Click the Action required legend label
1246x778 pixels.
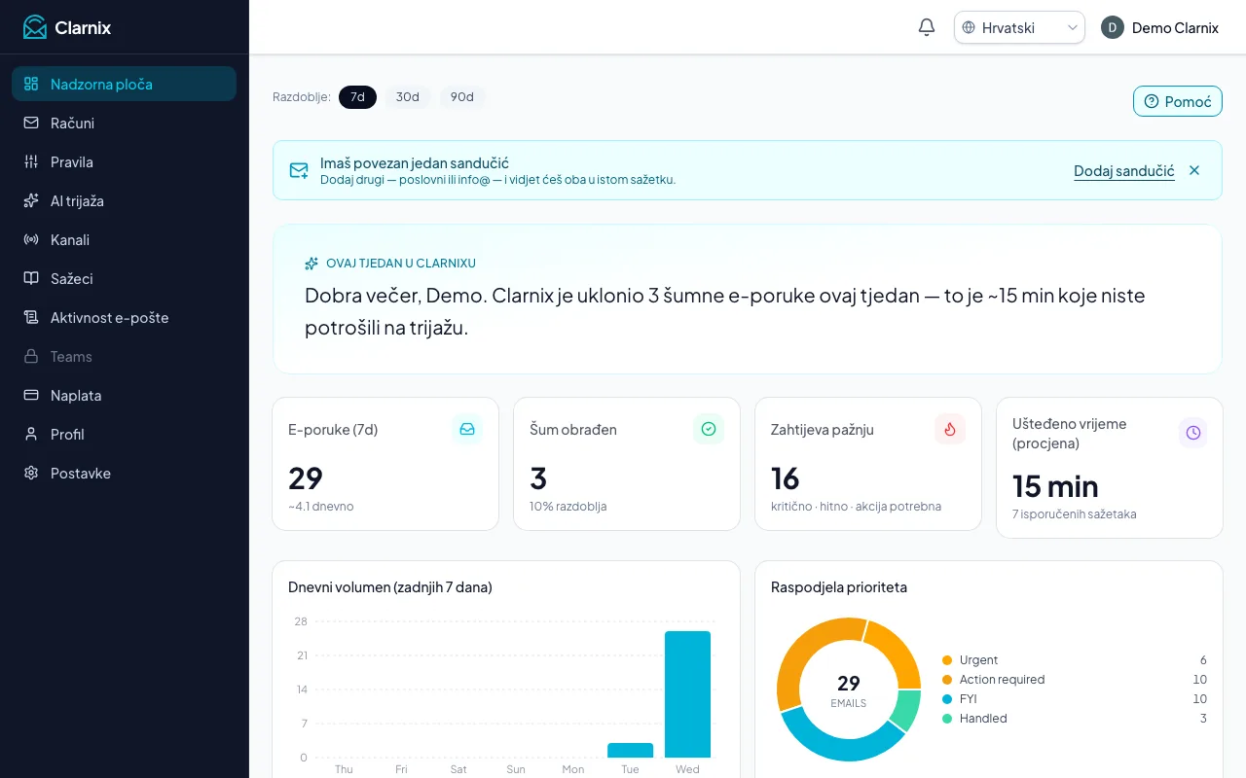click(x=1002, y=680)
